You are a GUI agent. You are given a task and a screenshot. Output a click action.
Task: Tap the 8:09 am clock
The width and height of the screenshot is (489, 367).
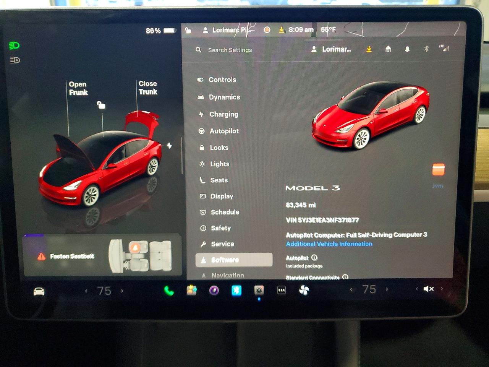click(301, 29)
